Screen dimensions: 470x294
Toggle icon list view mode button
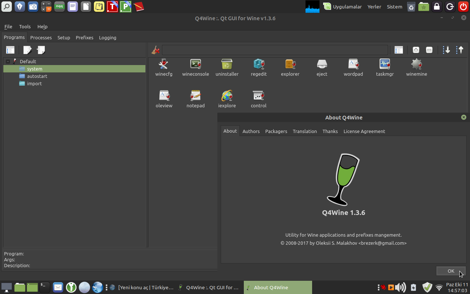[399, 50]
